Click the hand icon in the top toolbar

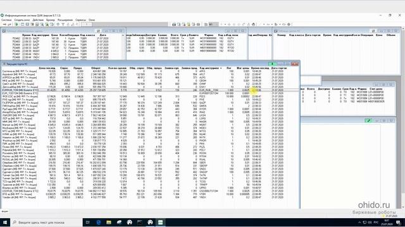coord(253,25)
